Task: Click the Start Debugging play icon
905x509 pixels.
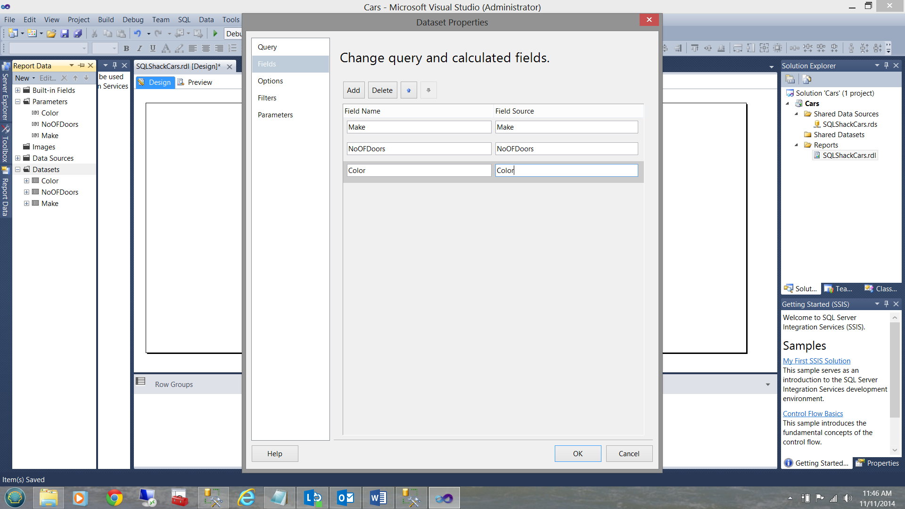Action: pos(215,33)
